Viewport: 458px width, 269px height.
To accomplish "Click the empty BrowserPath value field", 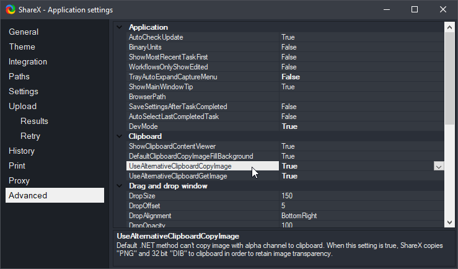I will coord(361,97).
